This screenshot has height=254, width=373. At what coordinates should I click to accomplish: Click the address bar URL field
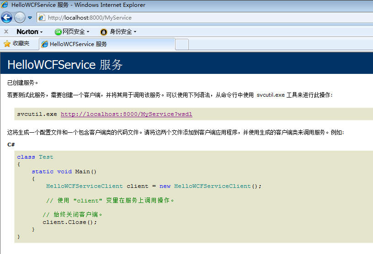[205, 18]
